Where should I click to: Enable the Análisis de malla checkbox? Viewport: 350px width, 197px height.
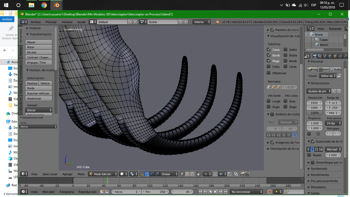click(x=272, y=114)
